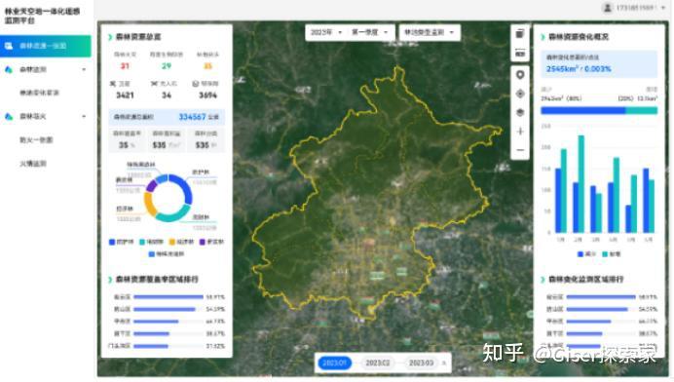Click the tower count 3694
This screenshot has width=674, height=382.
point(207,95)
